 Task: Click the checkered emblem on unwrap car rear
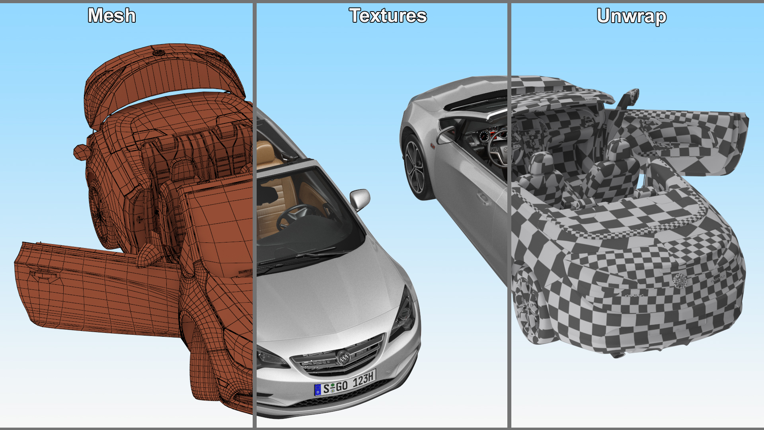tap(680, 280)
